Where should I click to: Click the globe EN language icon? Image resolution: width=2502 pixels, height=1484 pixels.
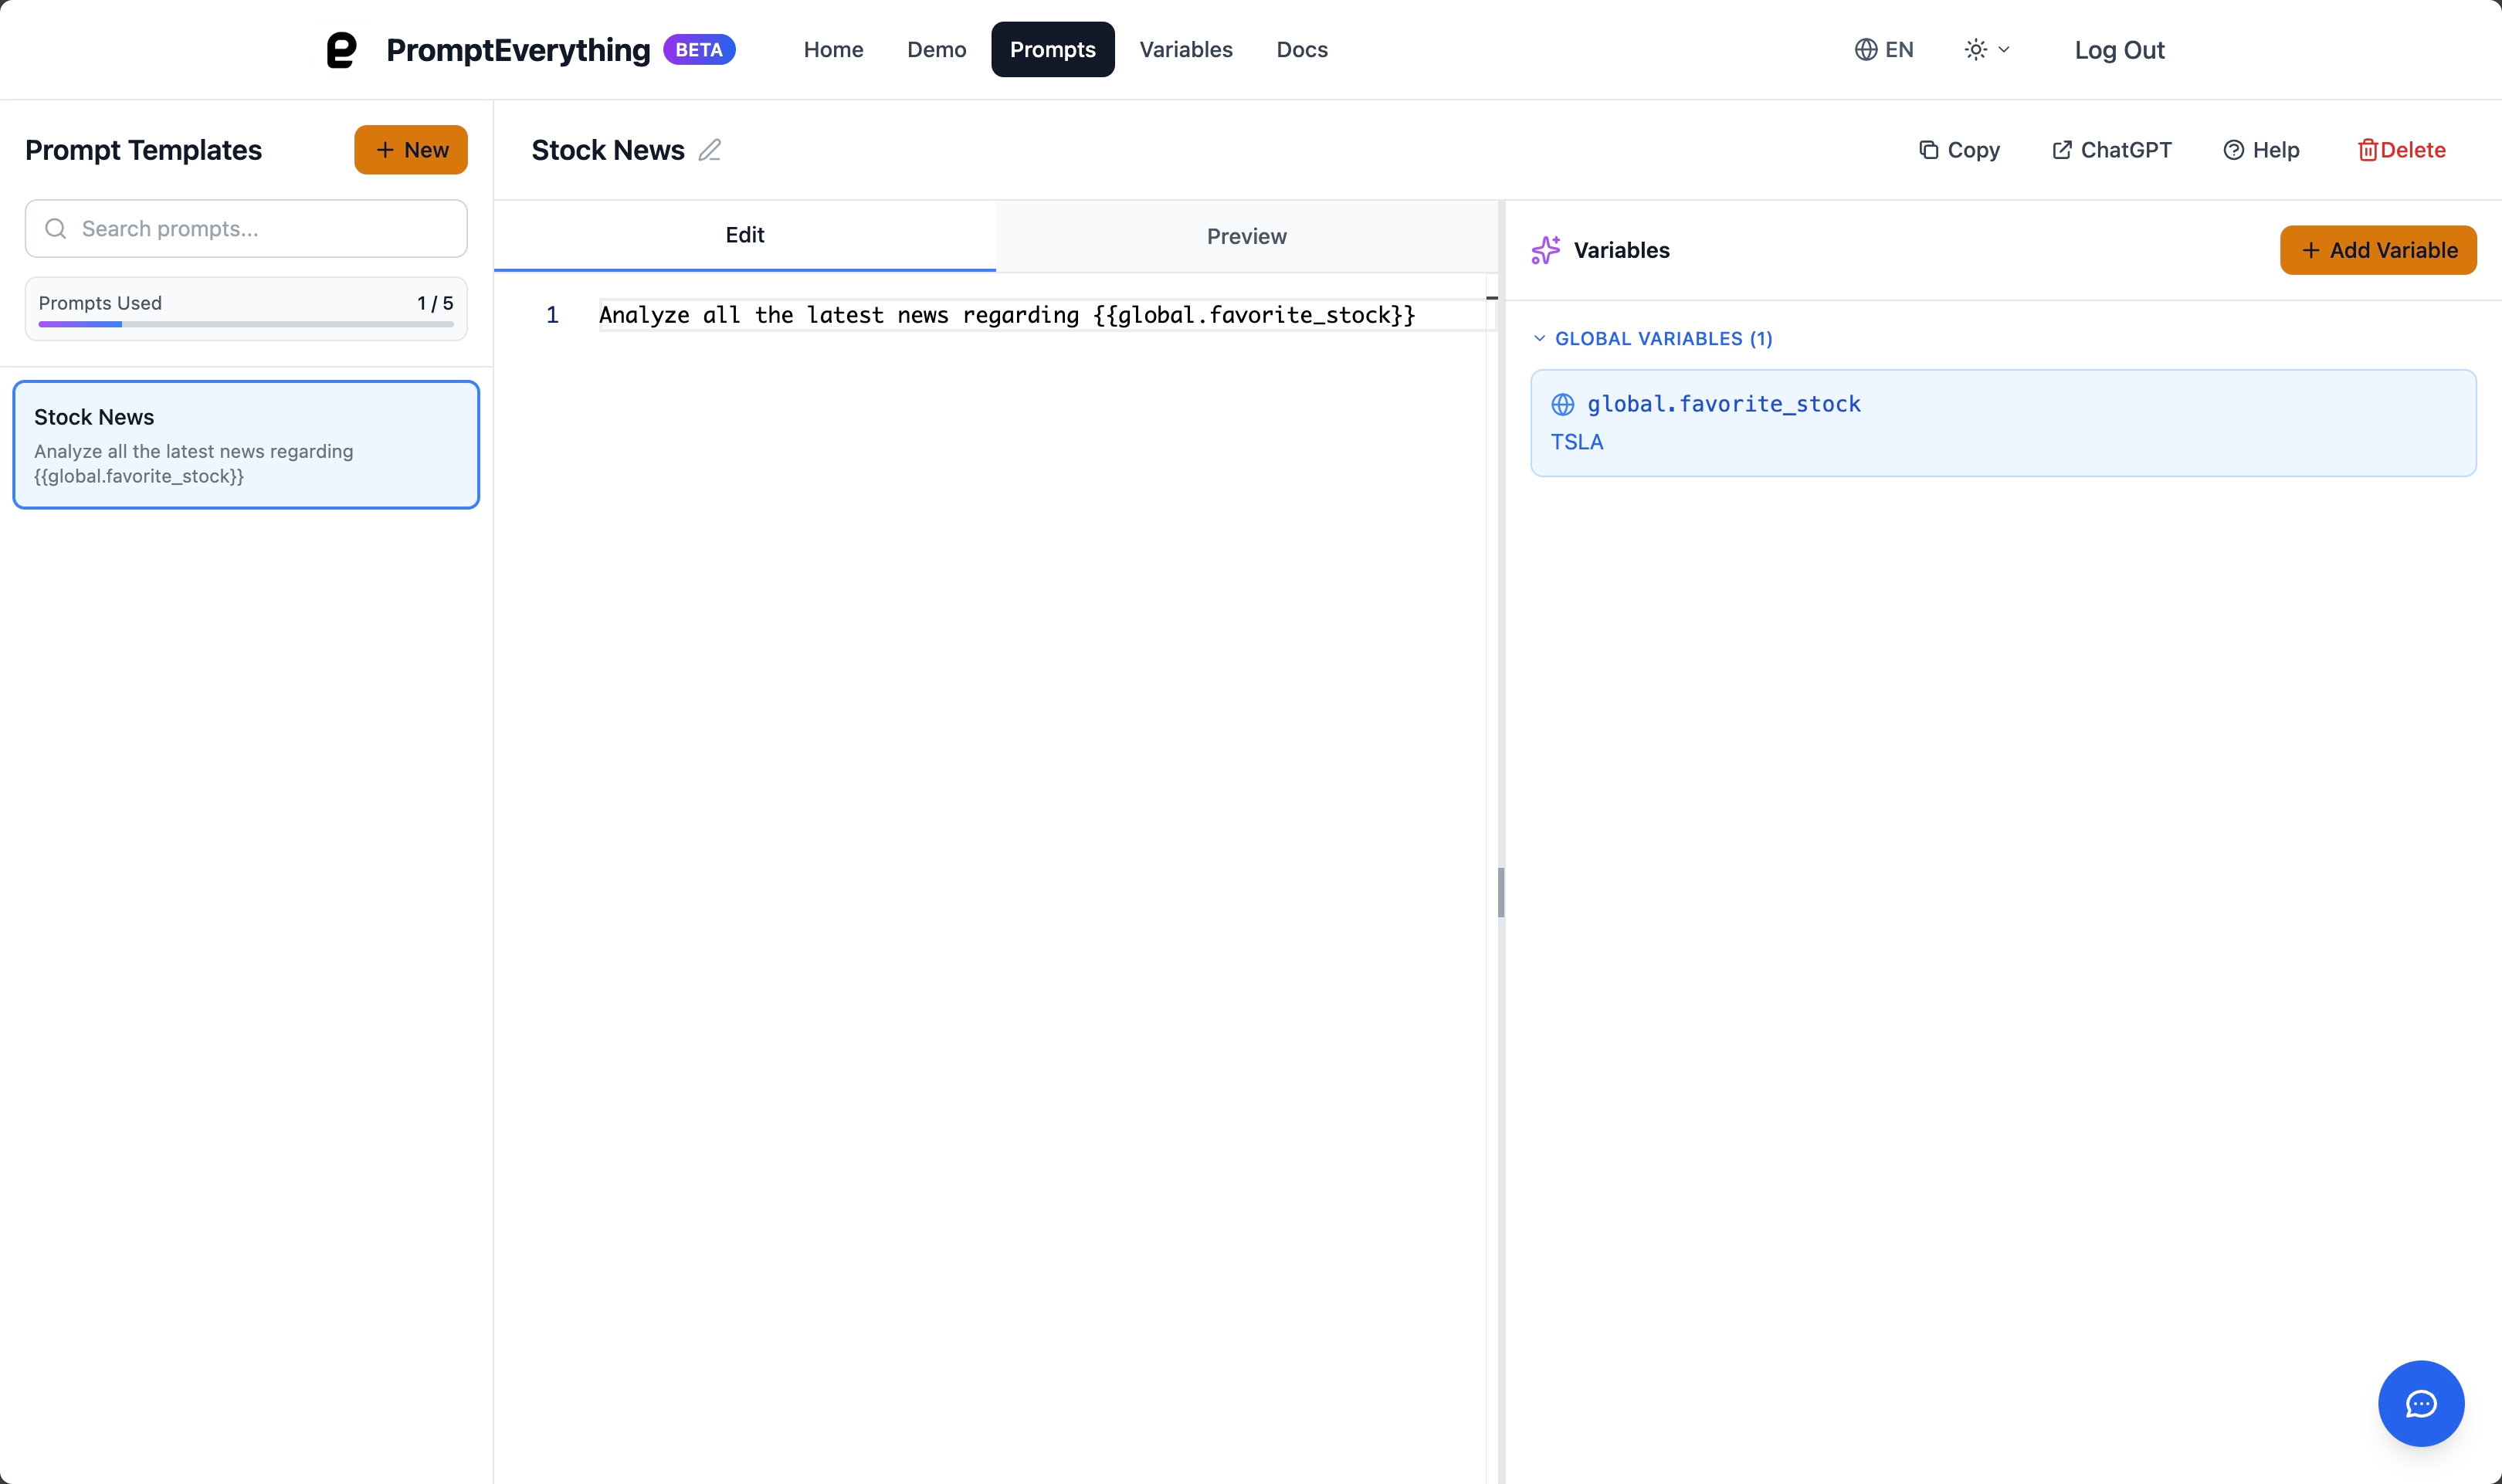(x=1865, y=50)
